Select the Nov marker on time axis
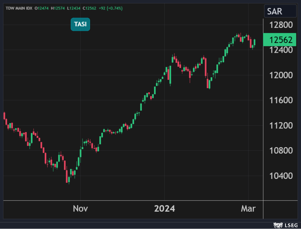 pos(80,209)
